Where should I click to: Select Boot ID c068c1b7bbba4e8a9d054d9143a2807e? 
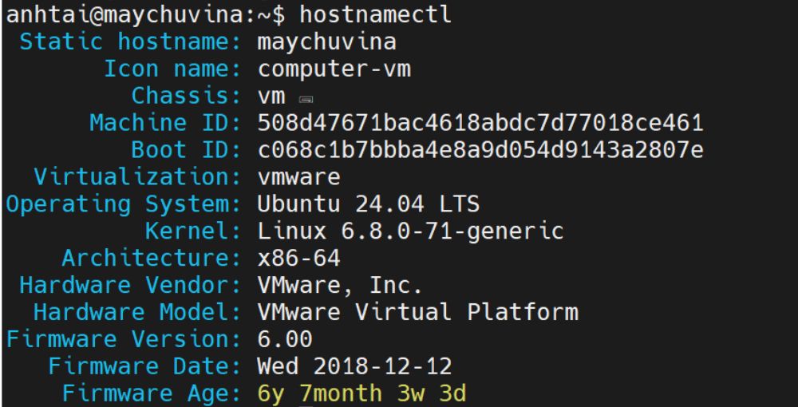(480, 149)
